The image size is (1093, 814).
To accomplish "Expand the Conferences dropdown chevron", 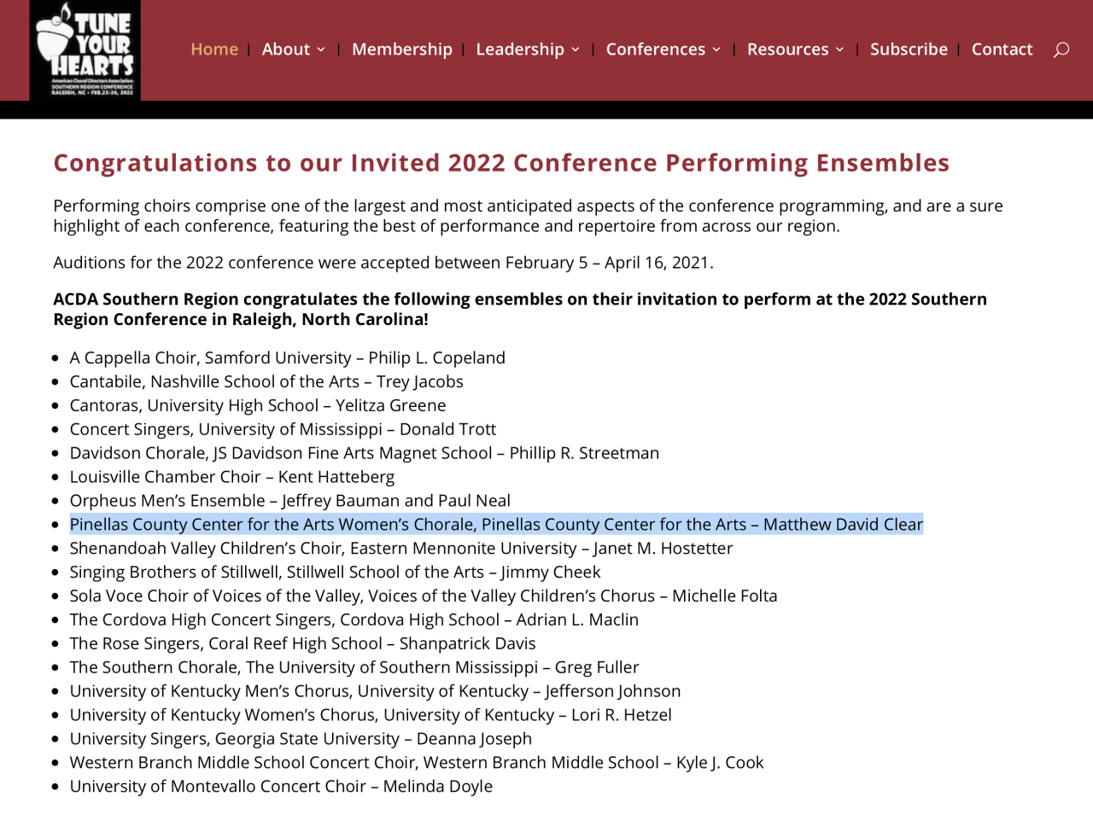I will (716, 49).
